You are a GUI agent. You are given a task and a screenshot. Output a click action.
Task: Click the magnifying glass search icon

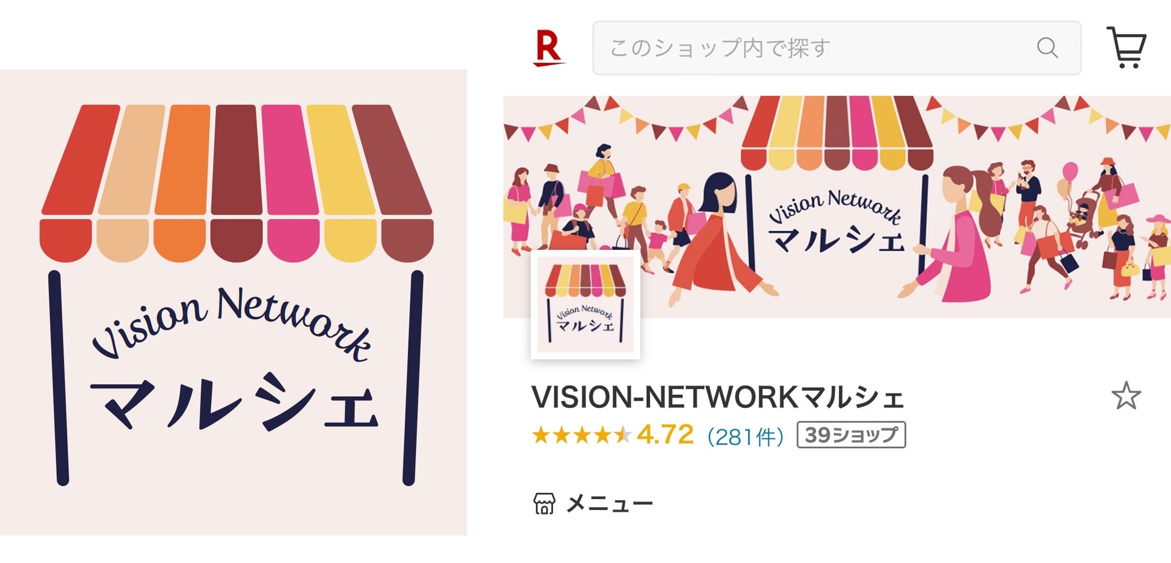tap(1047, 48)
